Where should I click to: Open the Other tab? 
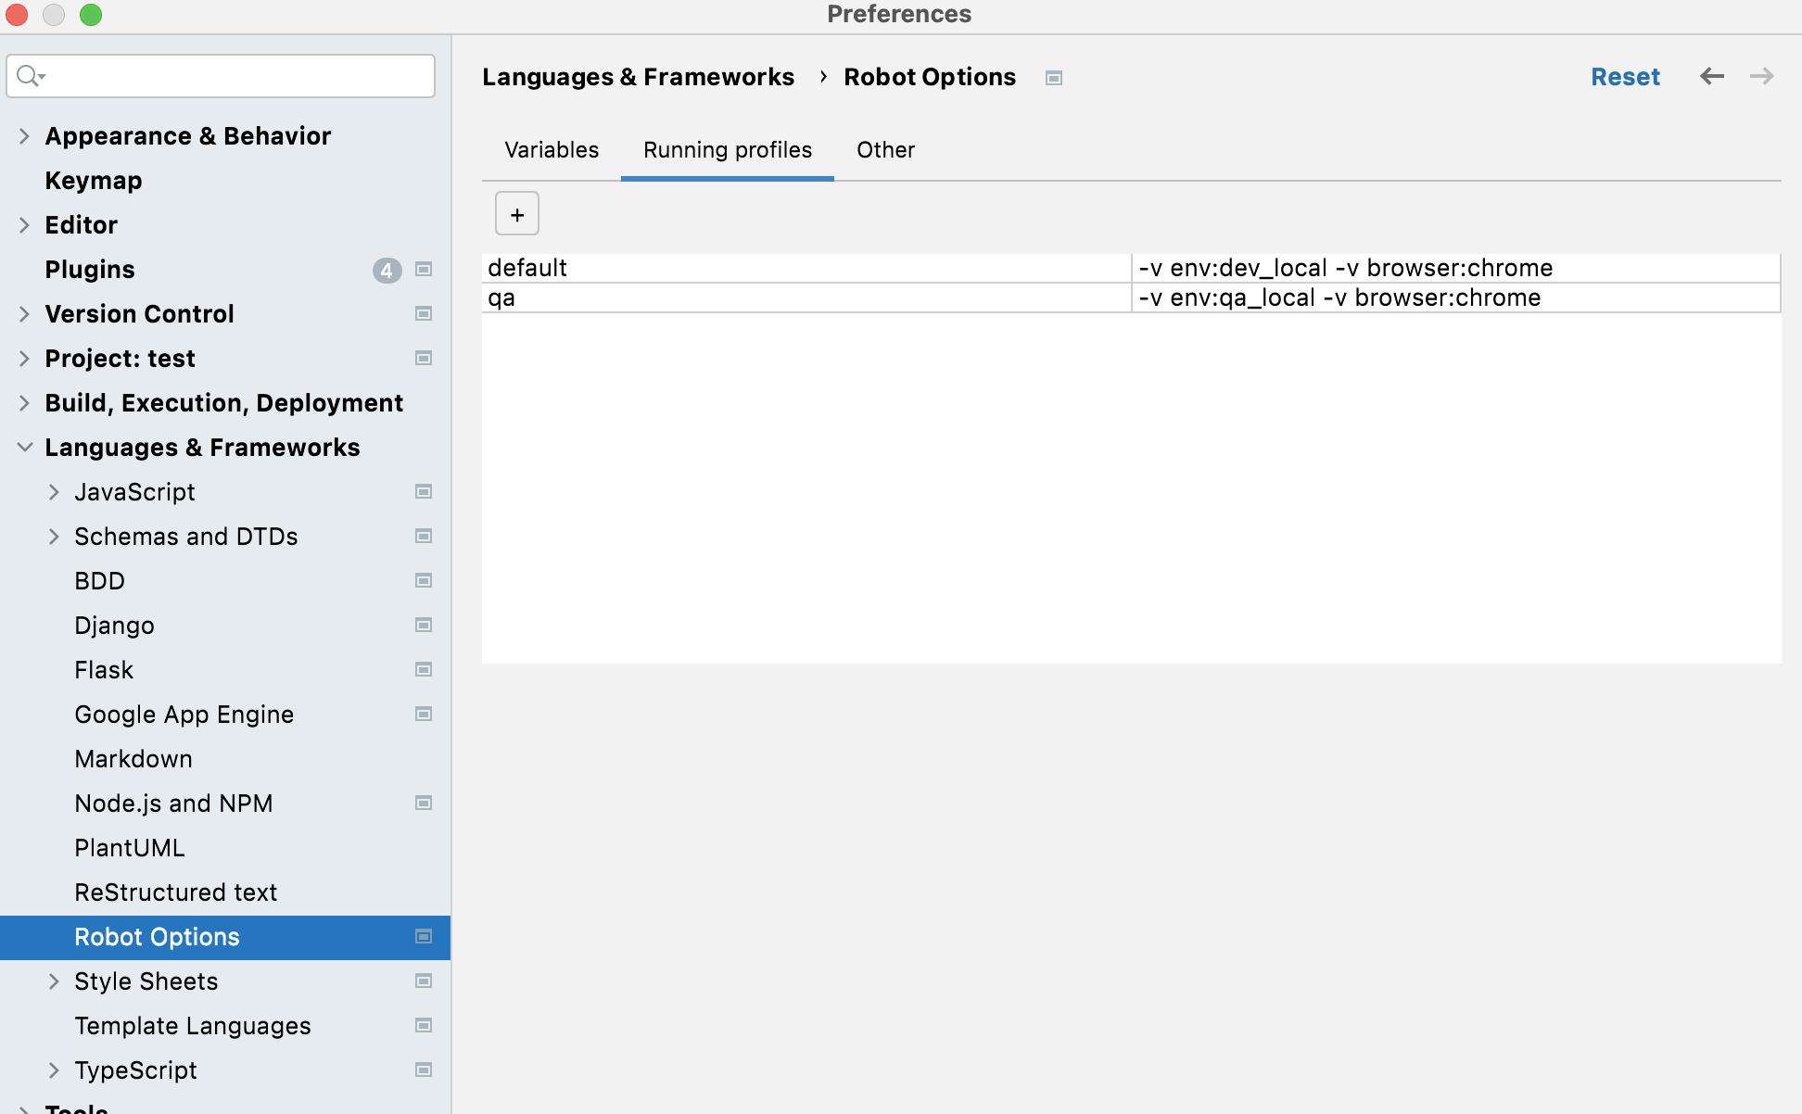coord(885,150)
